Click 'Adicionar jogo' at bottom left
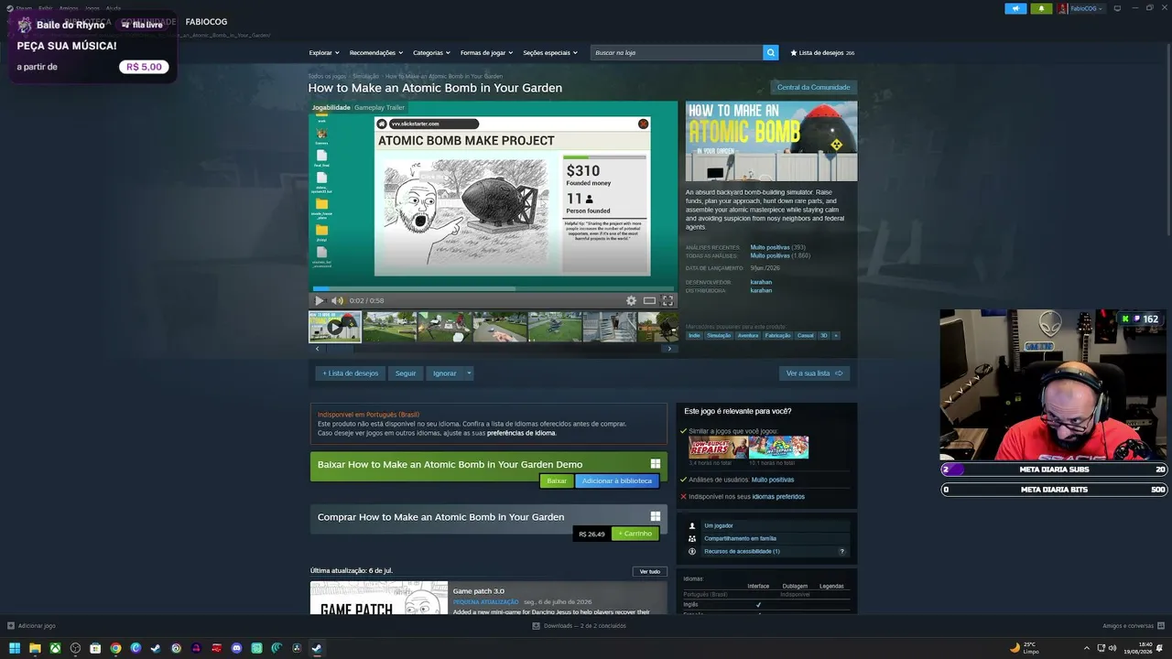The height and width of the screenshot is (659, 1172). 31,626
